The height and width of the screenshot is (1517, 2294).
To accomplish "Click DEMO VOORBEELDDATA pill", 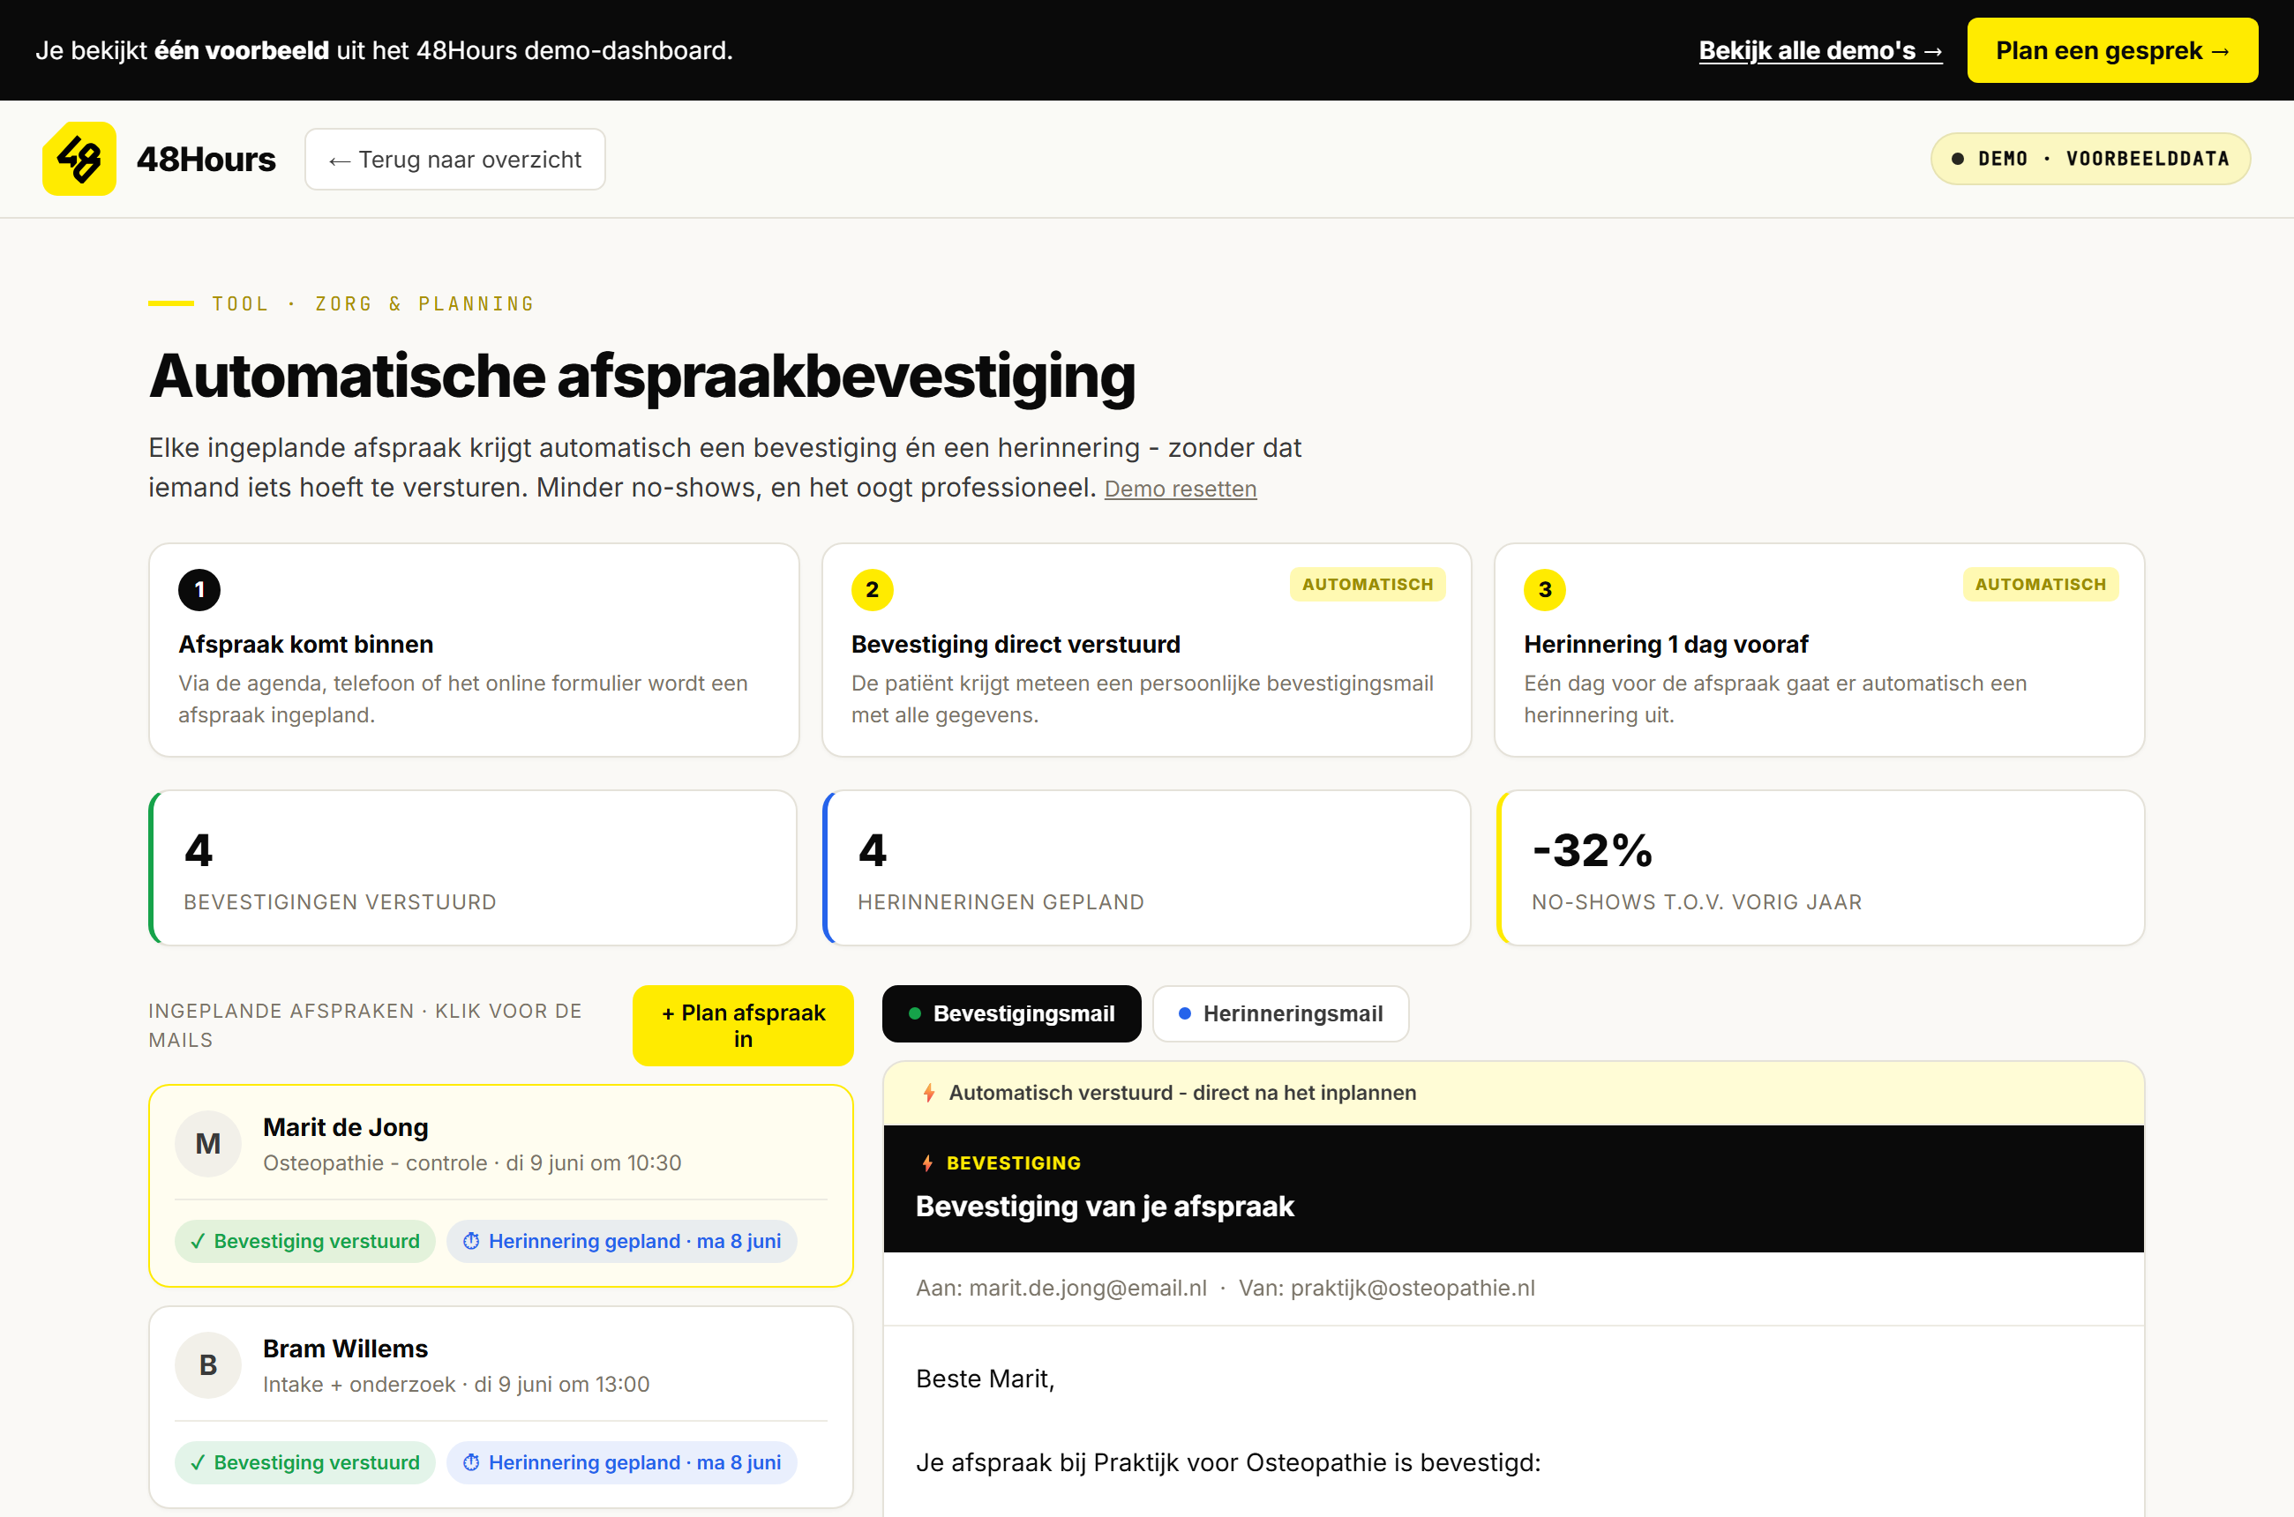I will pos(2090,159).
